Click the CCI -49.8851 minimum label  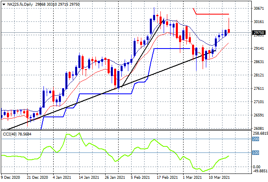pos(260,171)
